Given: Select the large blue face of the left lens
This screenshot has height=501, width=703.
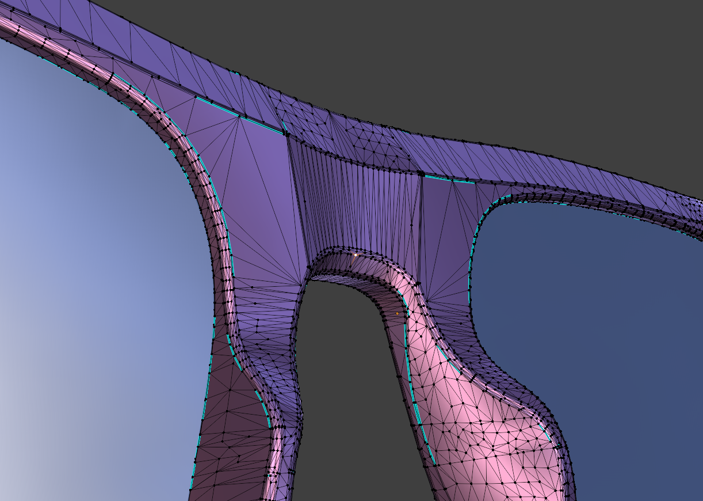Looking at the screenshot, I should tap(86, 230).
